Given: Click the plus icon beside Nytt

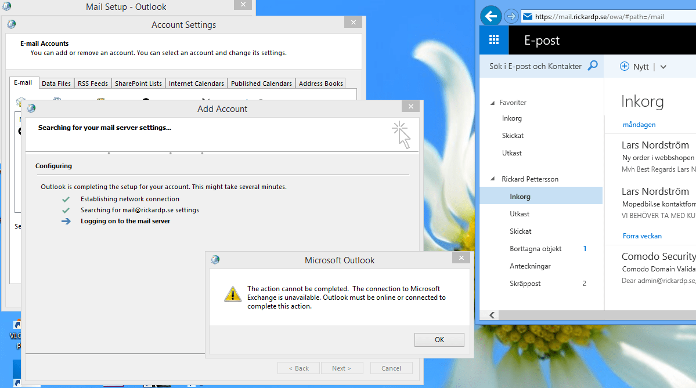Looking at the screenshot, I should tap(625, 66).
